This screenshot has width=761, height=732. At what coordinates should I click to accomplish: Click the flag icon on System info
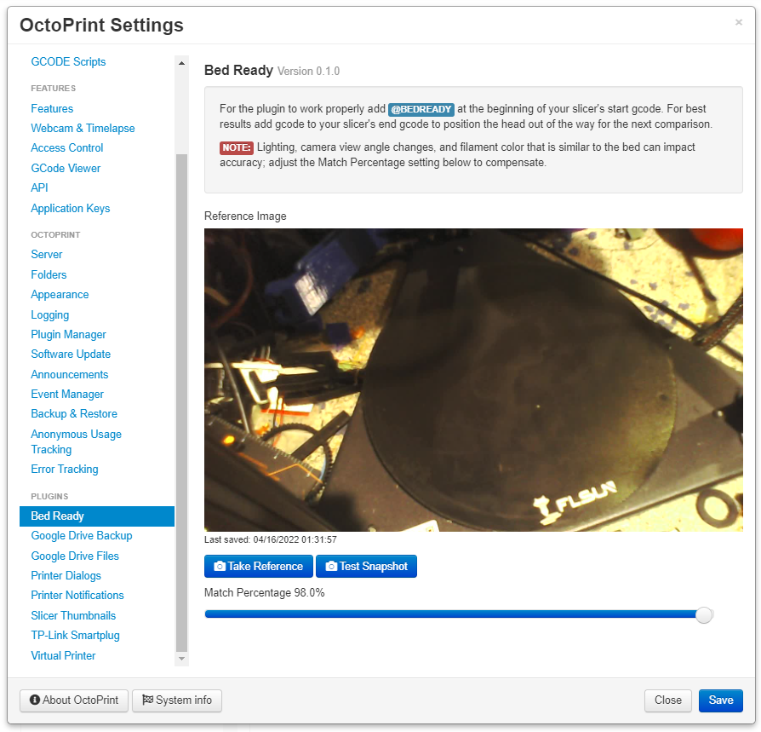coord(147,700)
